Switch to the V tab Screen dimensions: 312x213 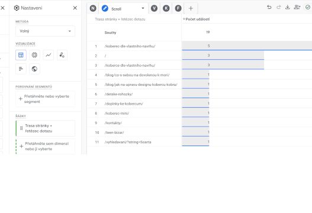click(x=154, y=8)
